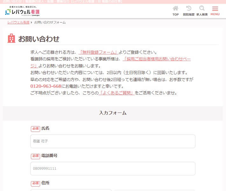The height and width of the screenshot is (191, 226).
Task: Focus the 電話番号 phone input field
Action: [x=113, y=168]
